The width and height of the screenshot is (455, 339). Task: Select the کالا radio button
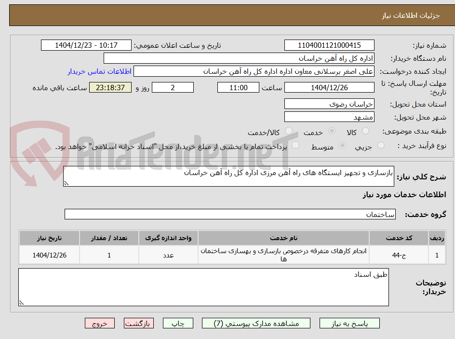(366, 131)
